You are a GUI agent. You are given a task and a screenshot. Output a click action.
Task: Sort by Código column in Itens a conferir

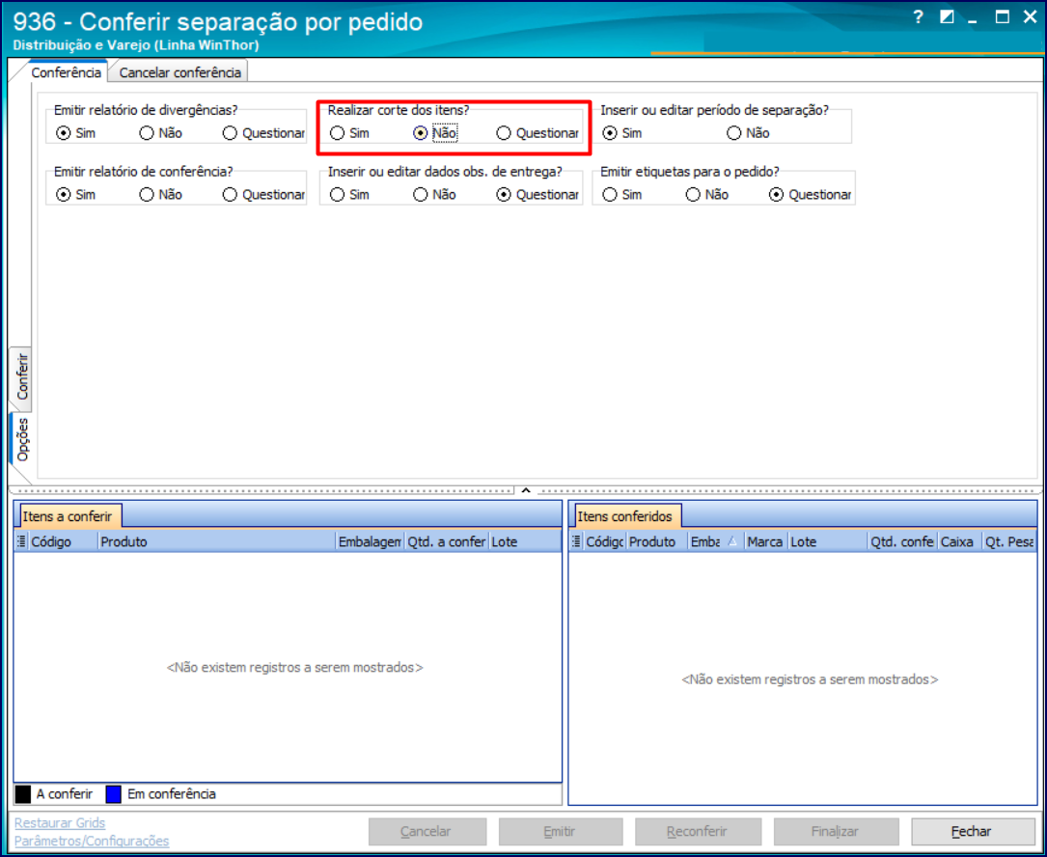63,541
